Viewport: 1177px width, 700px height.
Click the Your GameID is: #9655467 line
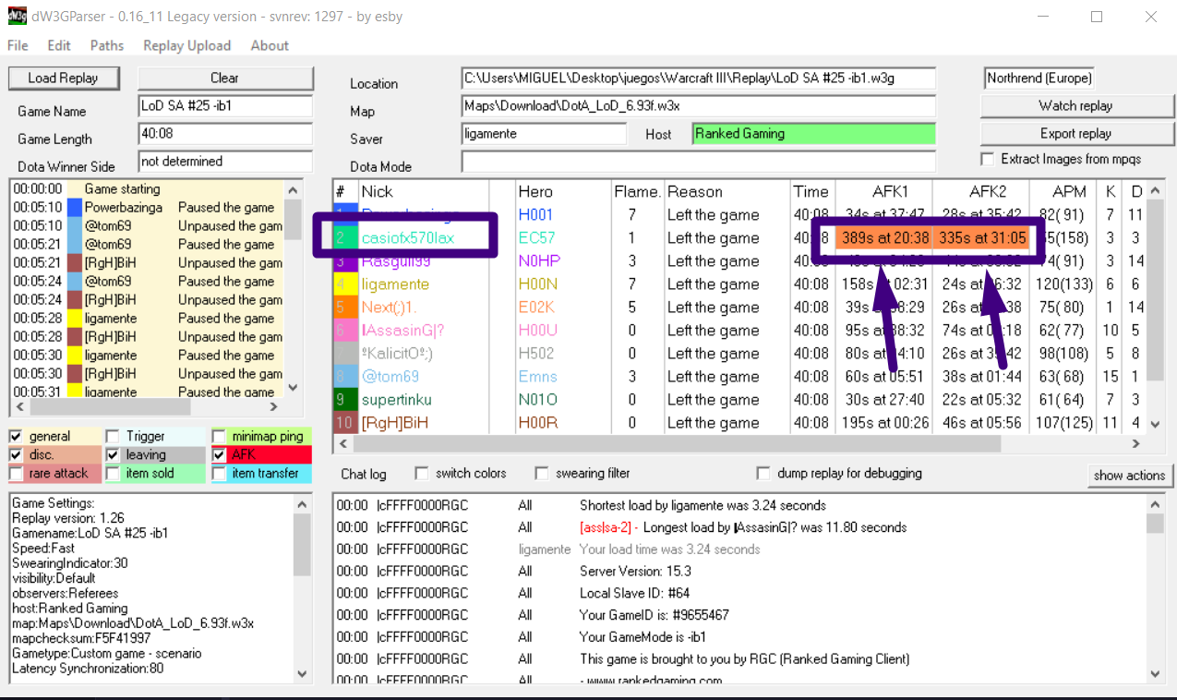click(655, 615)
